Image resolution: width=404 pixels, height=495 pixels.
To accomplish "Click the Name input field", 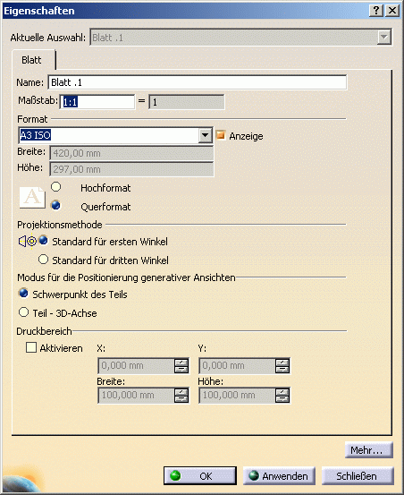I will [198, 82].
